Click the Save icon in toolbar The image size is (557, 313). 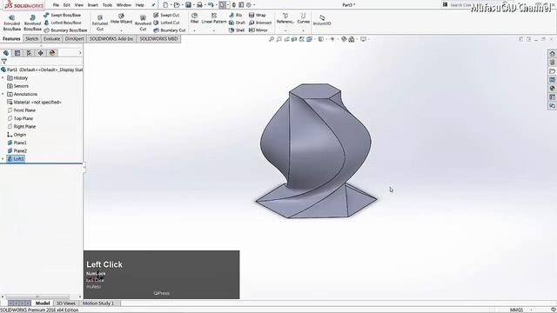[188, 5]
